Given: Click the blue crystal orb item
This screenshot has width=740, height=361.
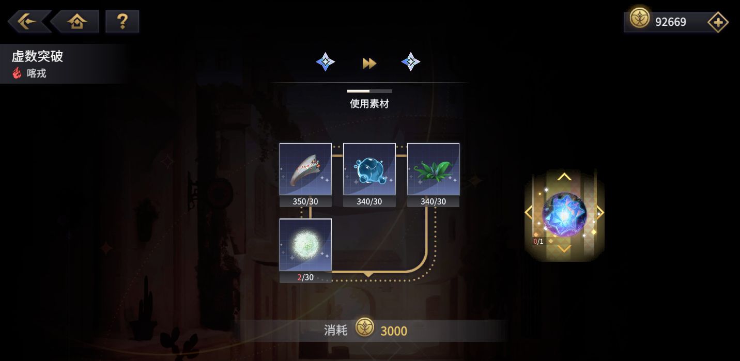Looking at the screenshot, I should click(x=564, y=214).
